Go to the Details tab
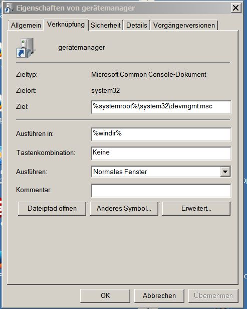The height and width of the screenshot is (309, 247). pyautogui.click(x=137, y=25)
